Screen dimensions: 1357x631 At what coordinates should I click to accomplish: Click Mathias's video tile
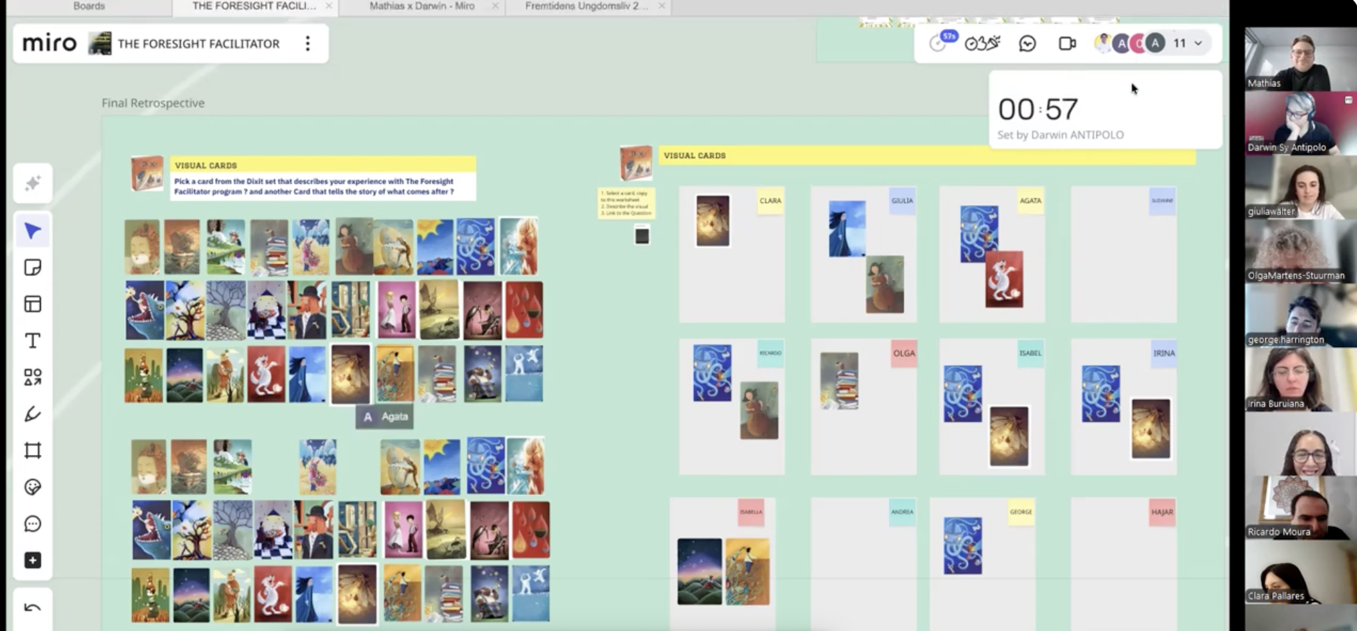pyautogui.click(x=1300, y=59)
